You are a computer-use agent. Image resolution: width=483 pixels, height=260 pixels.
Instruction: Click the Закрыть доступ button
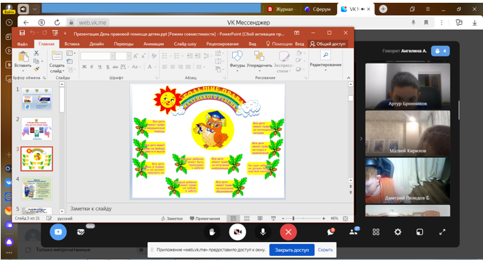coord(292,250)
